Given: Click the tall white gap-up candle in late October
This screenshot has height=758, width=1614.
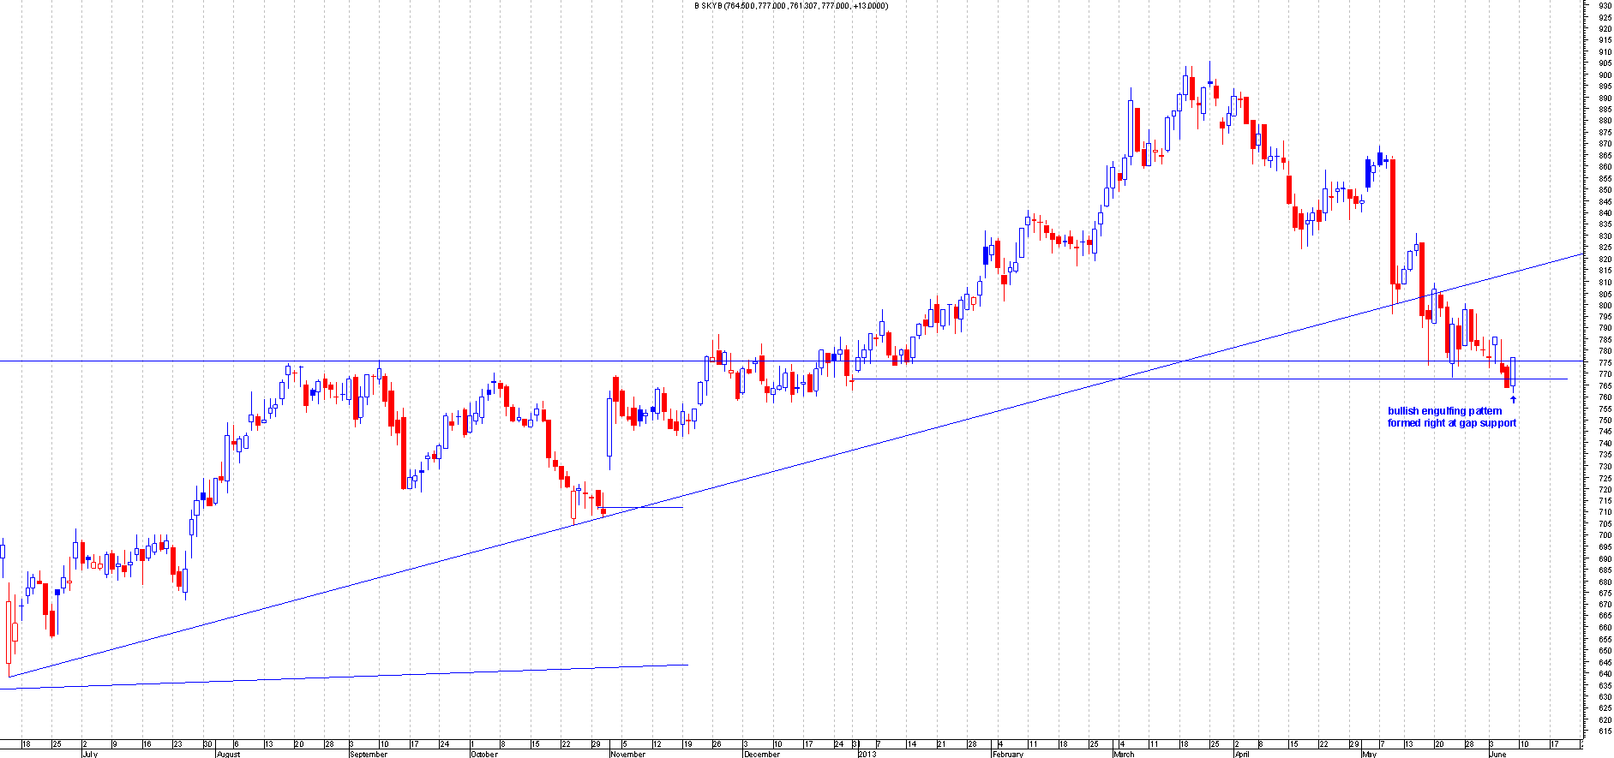Looking at the screenshot, I should tap(609, 426).
